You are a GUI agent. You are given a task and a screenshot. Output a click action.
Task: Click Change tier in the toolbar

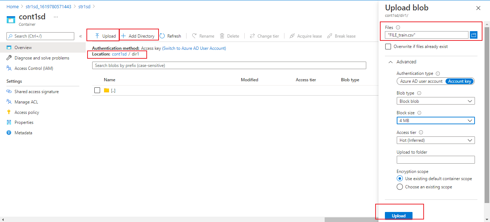coord(264,36)
